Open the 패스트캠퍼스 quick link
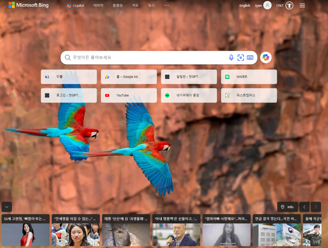Viewport: 328px width, 248px height. click(249, 95)
